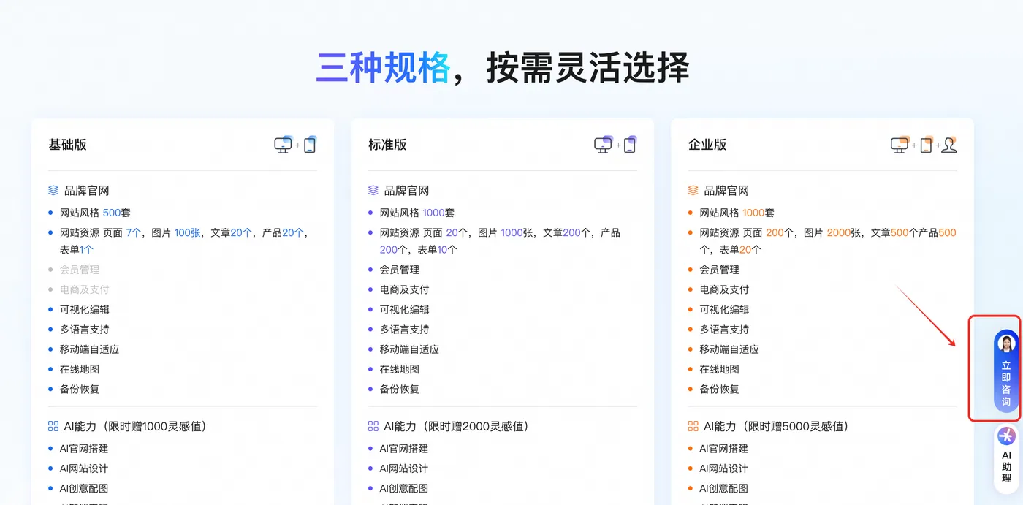Click the monitor icon on the 基础版 card

pos(284,145)
